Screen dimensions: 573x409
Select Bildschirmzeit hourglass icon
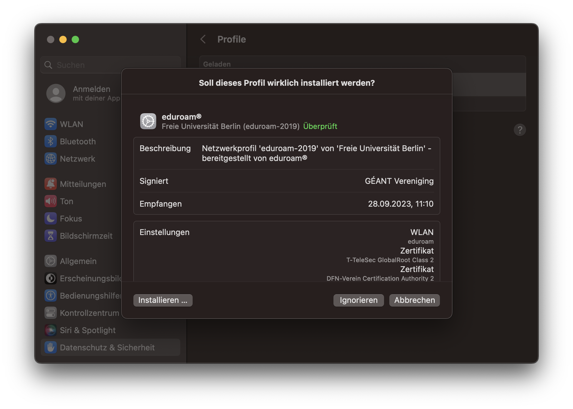click(51, 236)
